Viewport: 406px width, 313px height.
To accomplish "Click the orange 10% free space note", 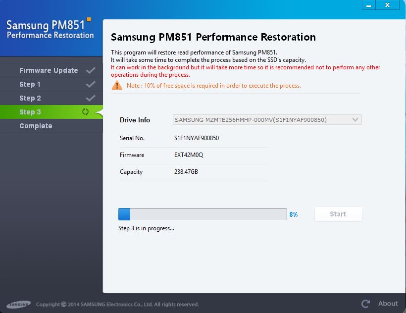I will (x=213, y=86).
